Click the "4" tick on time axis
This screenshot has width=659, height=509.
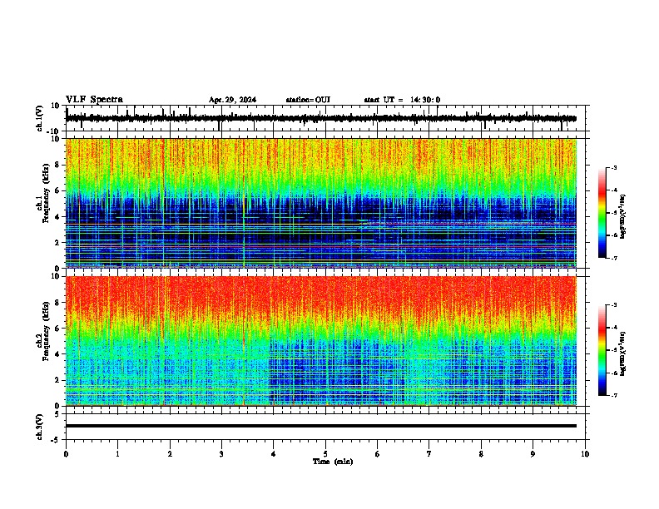pyautogui.click(x=274, y=454)
